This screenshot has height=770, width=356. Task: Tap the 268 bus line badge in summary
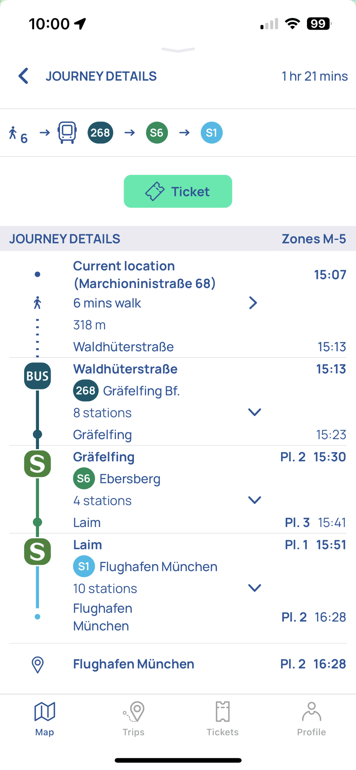pyautogui.click(x=100, y=132)
